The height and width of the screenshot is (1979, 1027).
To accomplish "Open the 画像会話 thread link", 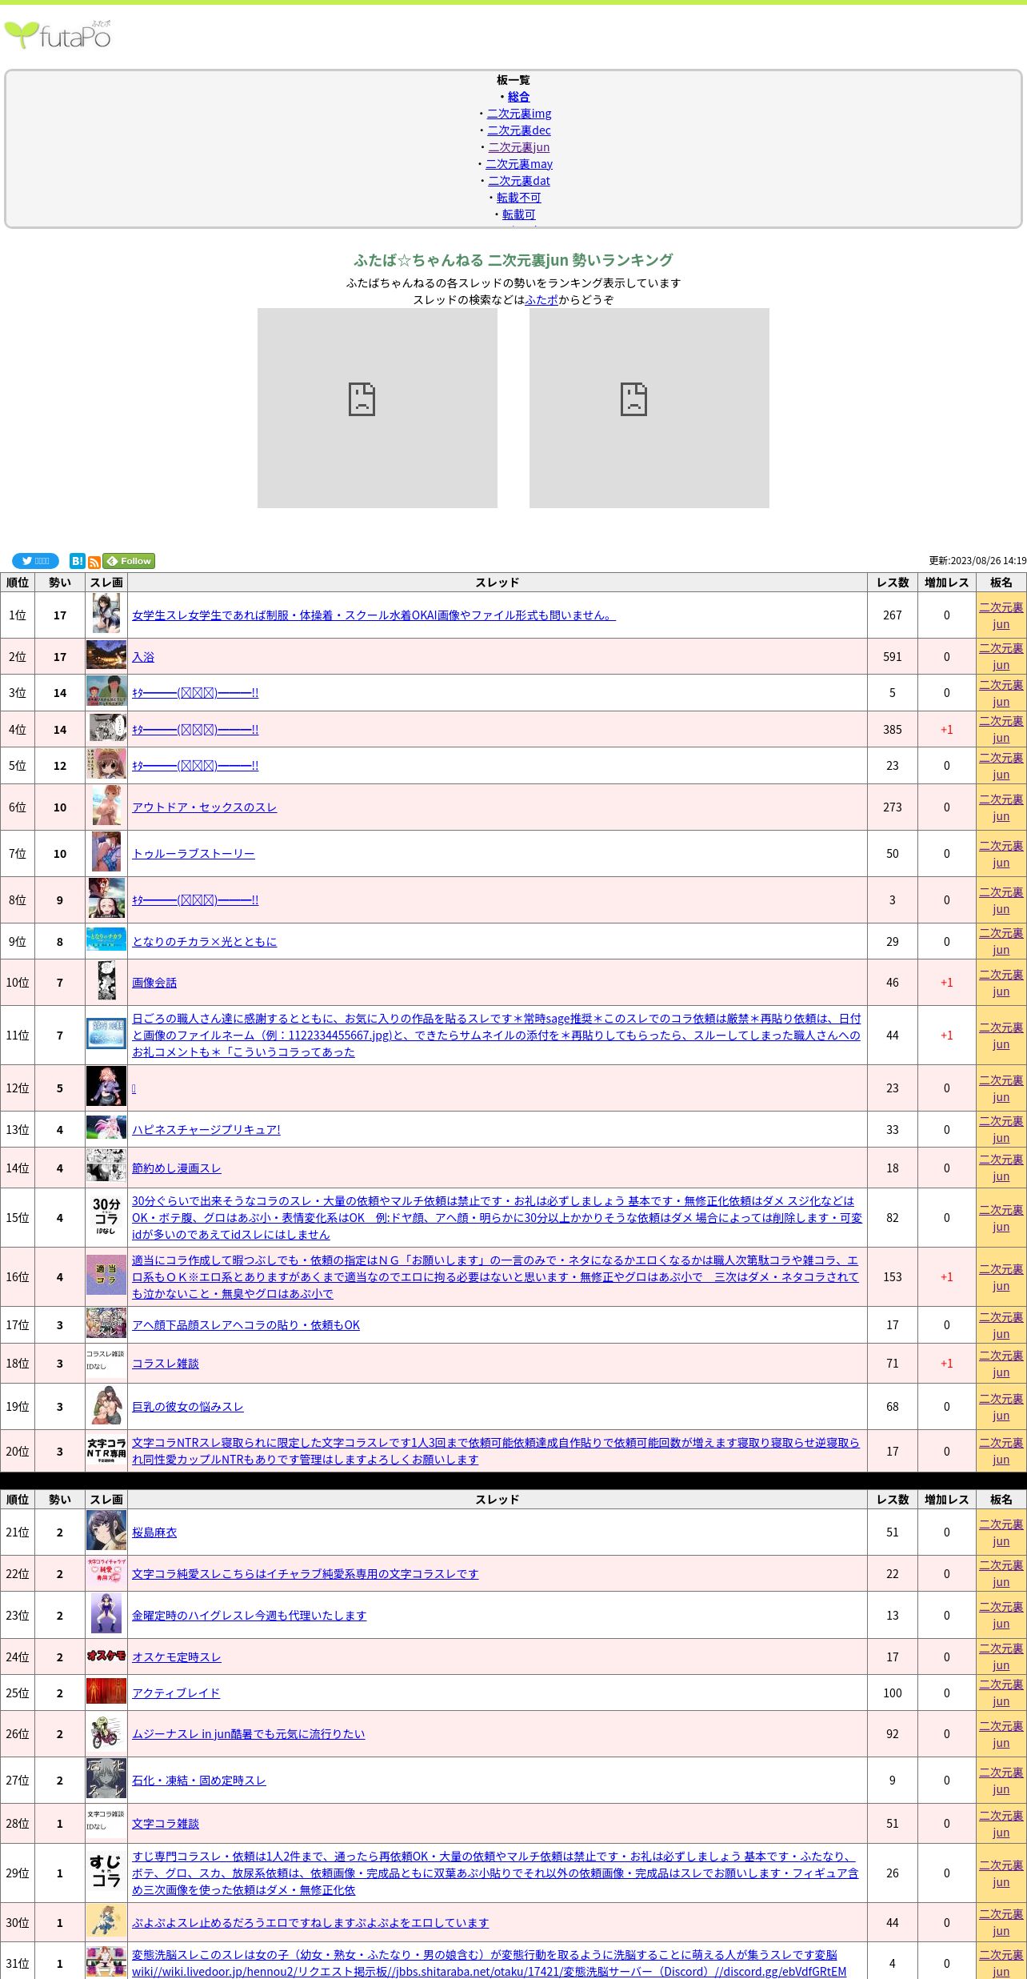I will click(154, 983).
